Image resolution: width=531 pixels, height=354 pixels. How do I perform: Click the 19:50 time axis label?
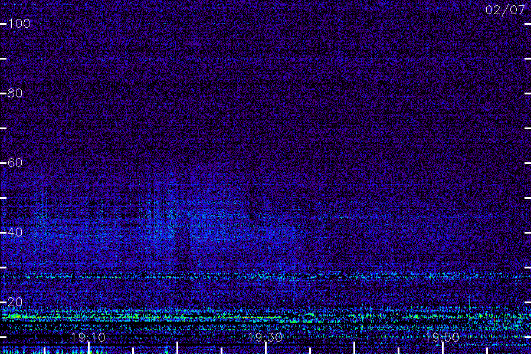(x=442, y=337)
